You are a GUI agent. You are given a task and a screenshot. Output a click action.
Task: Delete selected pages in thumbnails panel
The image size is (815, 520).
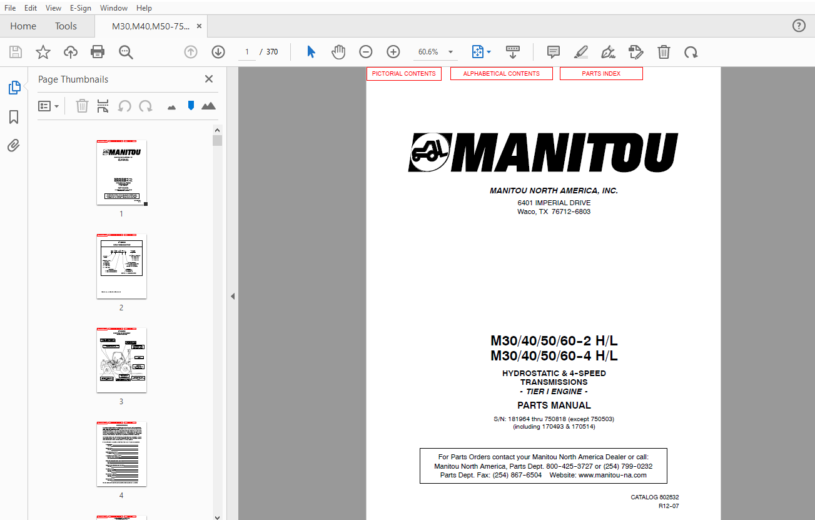click(x=82, y=106)
